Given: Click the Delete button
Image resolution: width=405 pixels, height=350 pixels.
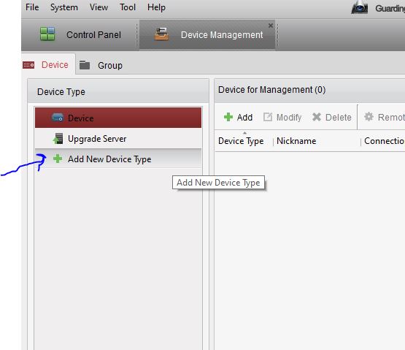Looking at the screenshot, I should coord(331,117).
